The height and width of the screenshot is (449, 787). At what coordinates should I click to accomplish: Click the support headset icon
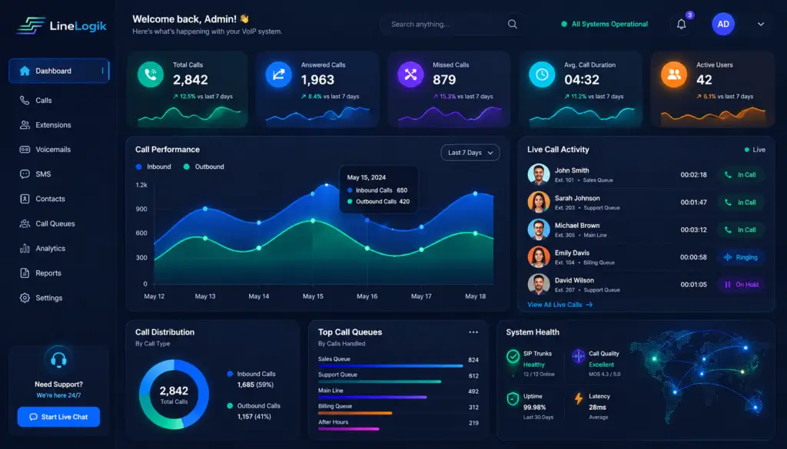click(x=58, y=359)
